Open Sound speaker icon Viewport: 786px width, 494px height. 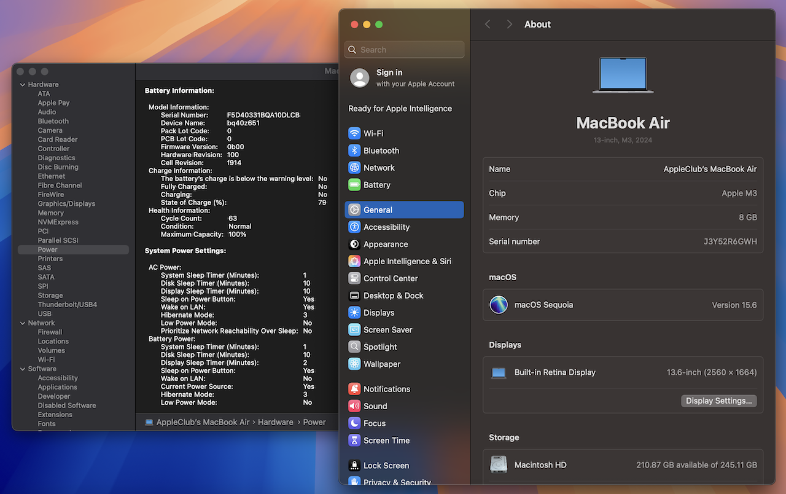point(354,406)
